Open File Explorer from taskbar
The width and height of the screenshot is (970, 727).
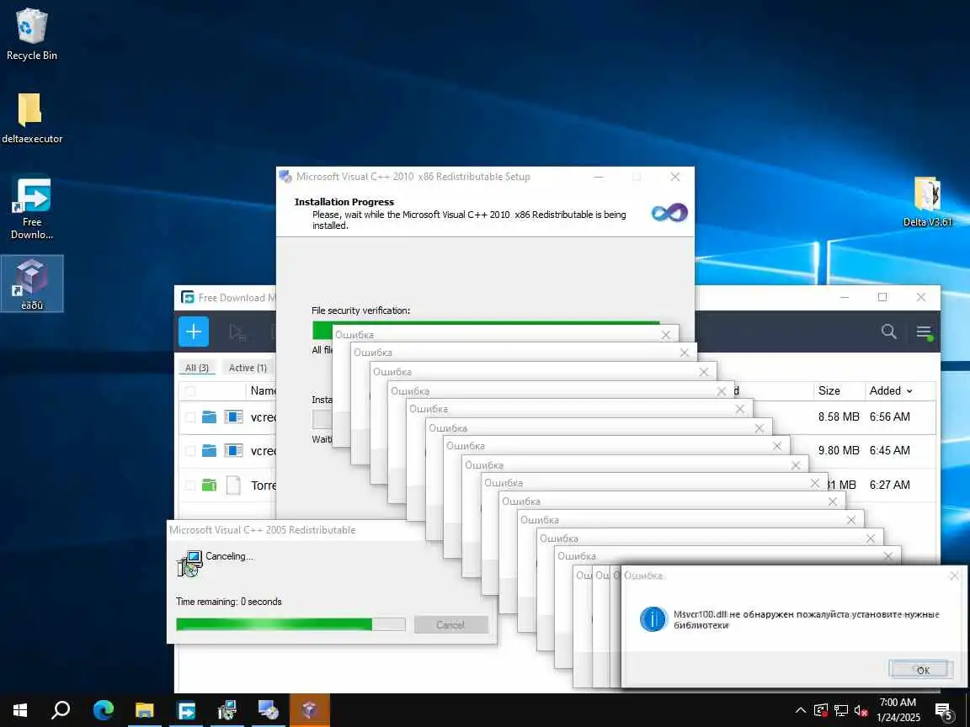tap(144, 709)
